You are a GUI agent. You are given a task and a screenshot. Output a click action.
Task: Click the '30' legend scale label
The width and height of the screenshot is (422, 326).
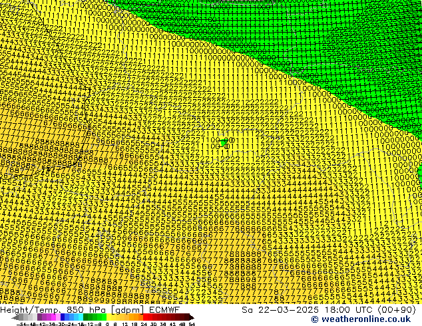coord(153,325)
